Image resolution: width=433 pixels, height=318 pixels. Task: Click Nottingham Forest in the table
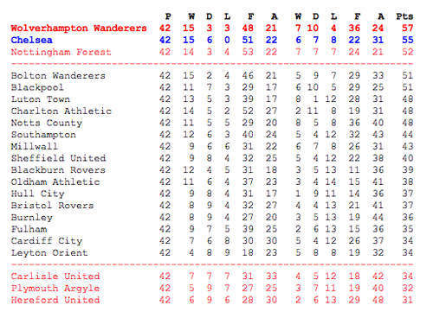(61, 52)
